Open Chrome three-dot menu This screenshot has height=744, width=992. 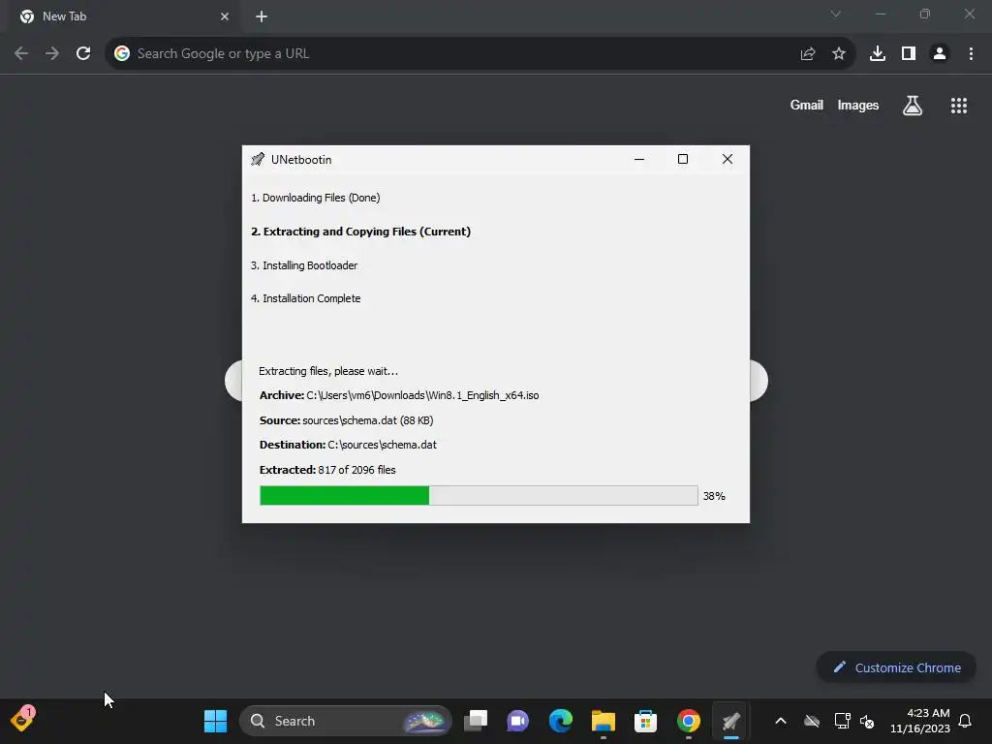[971, 54]
